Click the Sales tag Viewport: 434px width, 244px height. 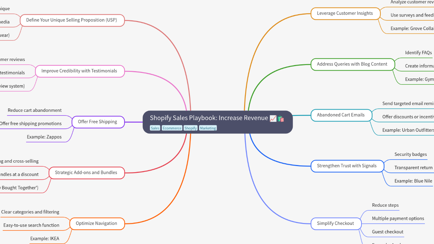155,128
